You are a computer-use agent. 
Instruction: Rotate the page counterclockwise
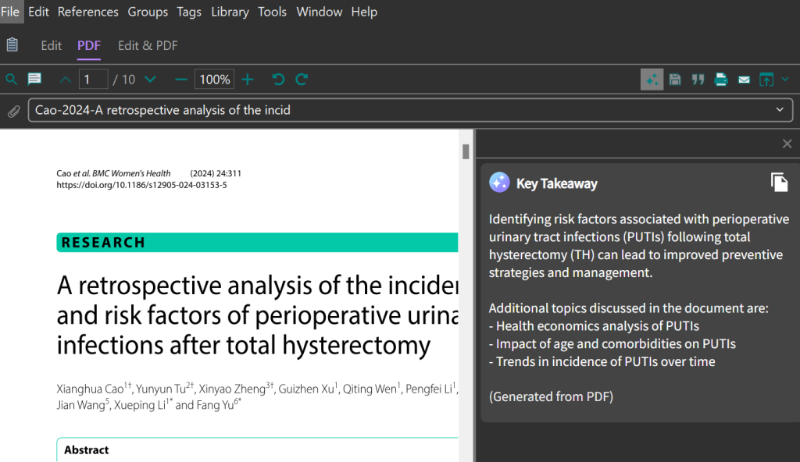click(x=277, y=79)
